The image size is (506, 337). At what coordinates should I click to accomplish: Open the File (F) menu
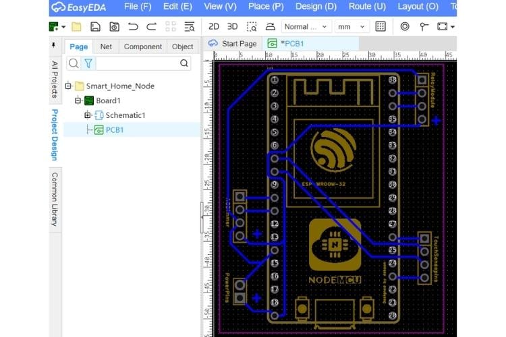pyautogui.click(x=138, y=7)
